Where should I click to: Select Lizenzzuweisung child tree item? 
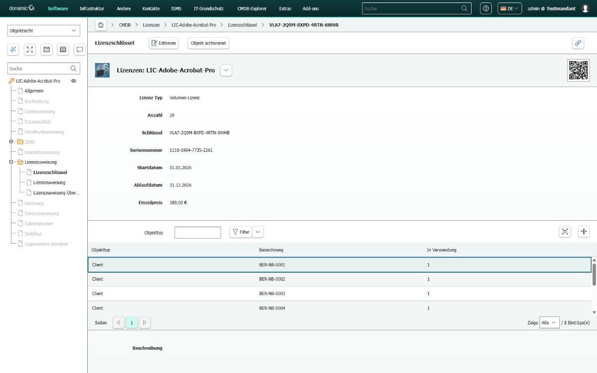pyautogui.click(x=49, y=183)
